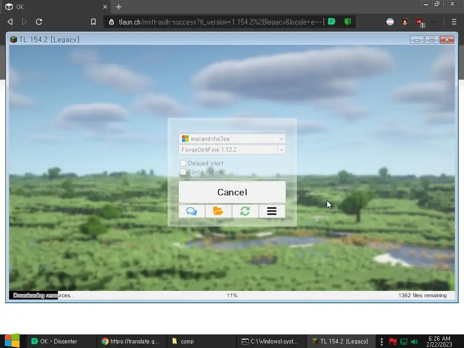
Task: Enable the Delayed start checkbox
Action: (183, 163)
